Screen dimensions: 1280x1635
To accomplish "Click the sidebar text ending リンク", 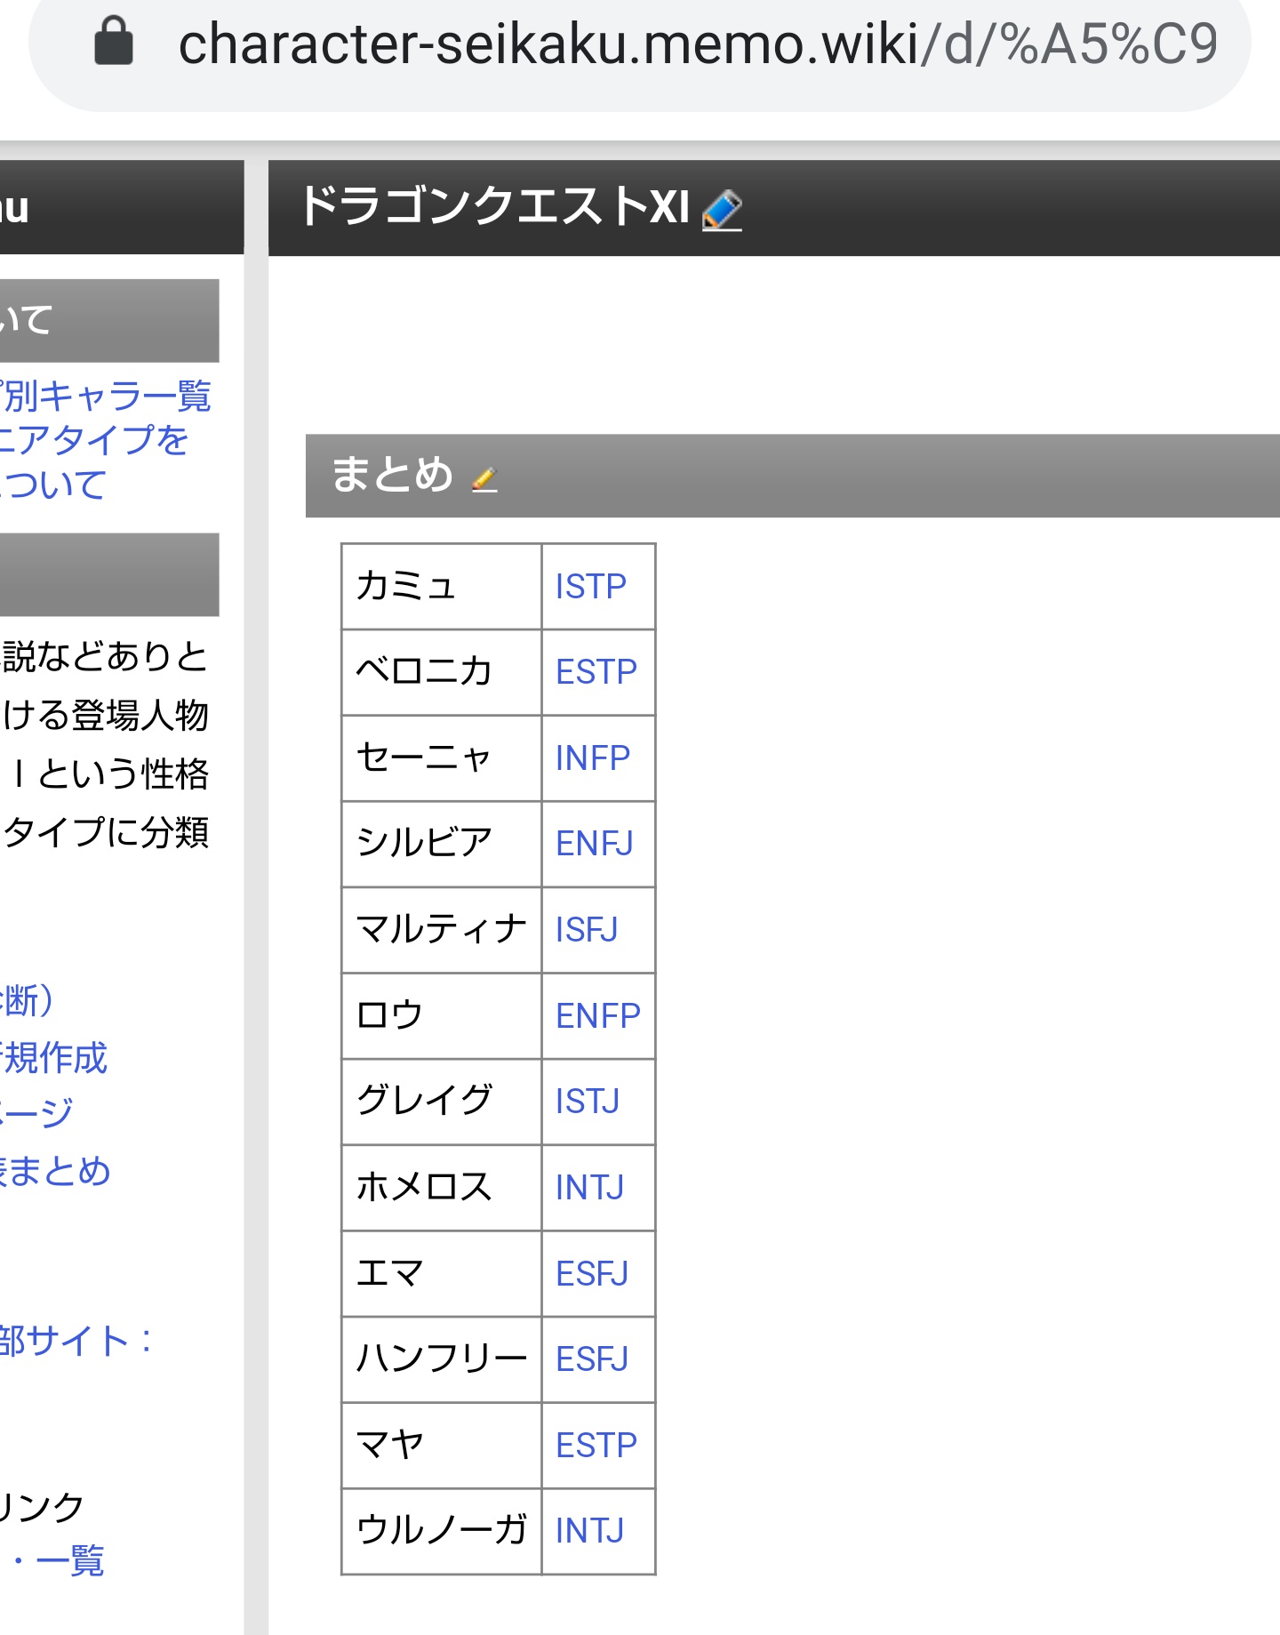I will [42, 1507].
